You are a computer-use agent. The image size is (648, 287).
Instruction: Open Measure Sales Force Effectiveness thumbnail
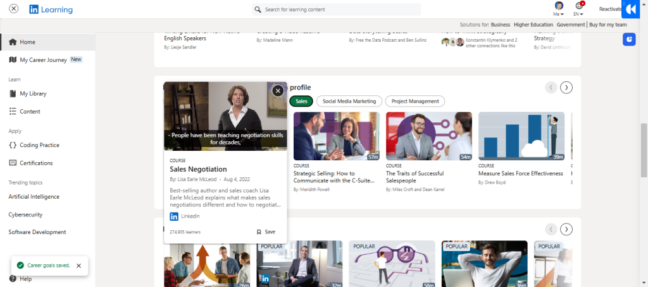point(521,136)
